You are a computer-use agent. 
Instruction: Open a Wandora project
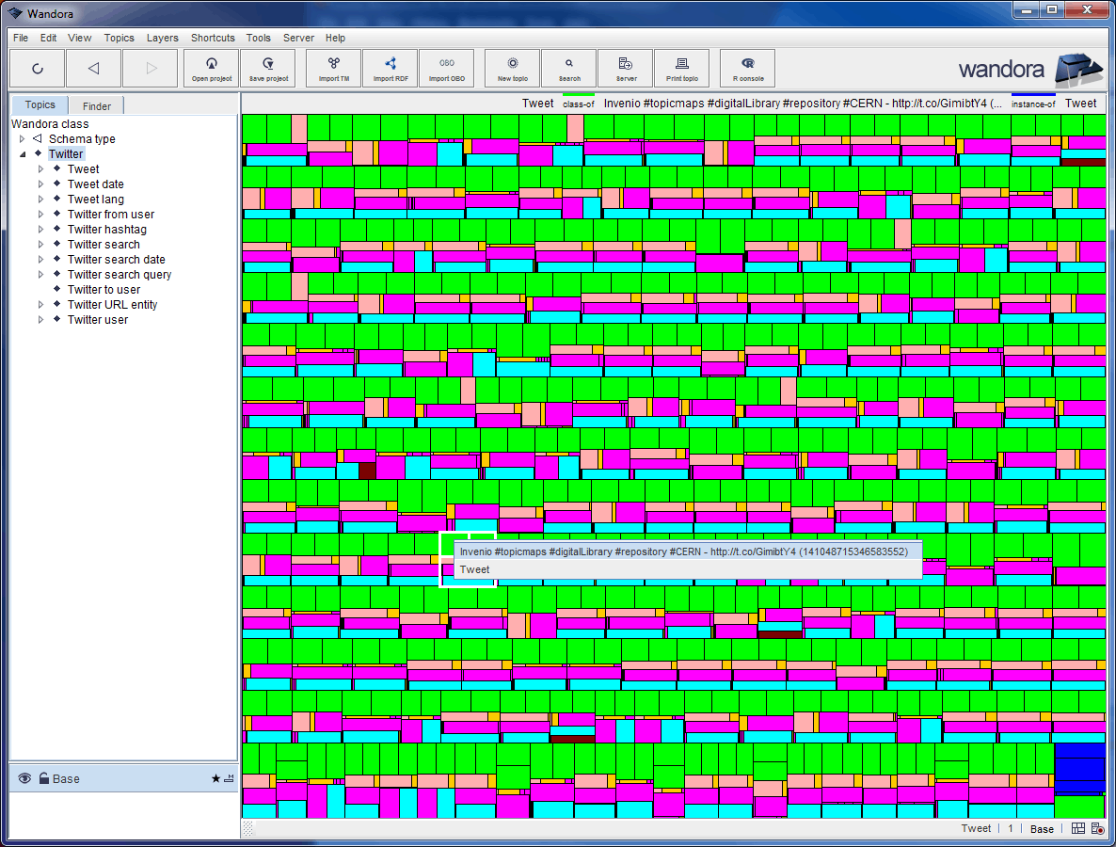click(x=211, y=68)
